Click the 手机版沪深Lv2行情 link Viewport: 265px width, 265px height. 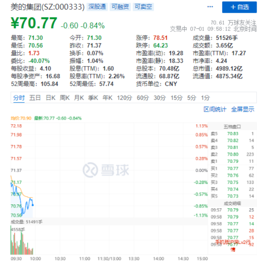(233, 245)
